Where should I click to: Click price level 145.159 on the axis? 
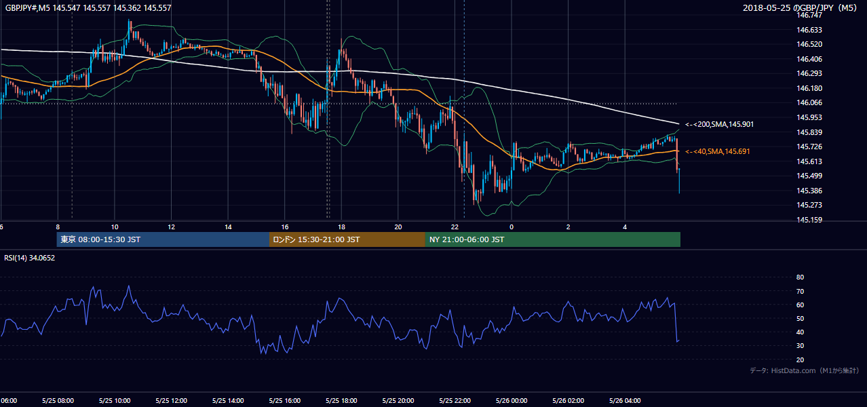click(x=810, y=220)
